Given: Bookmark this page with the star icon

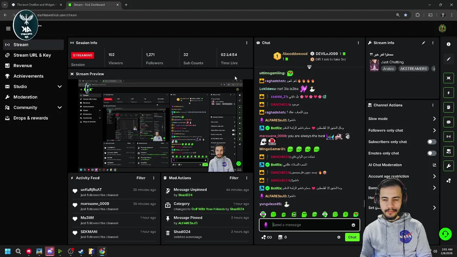Looking at the screenshot, I should pos(406,15).
